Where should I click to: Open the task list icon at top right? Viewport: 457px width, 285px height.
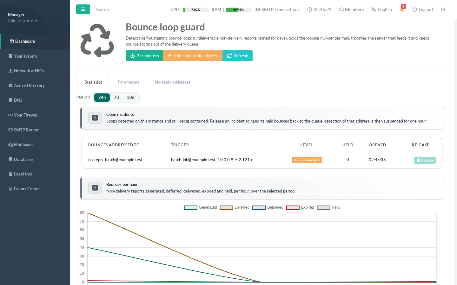coord(443,9)
